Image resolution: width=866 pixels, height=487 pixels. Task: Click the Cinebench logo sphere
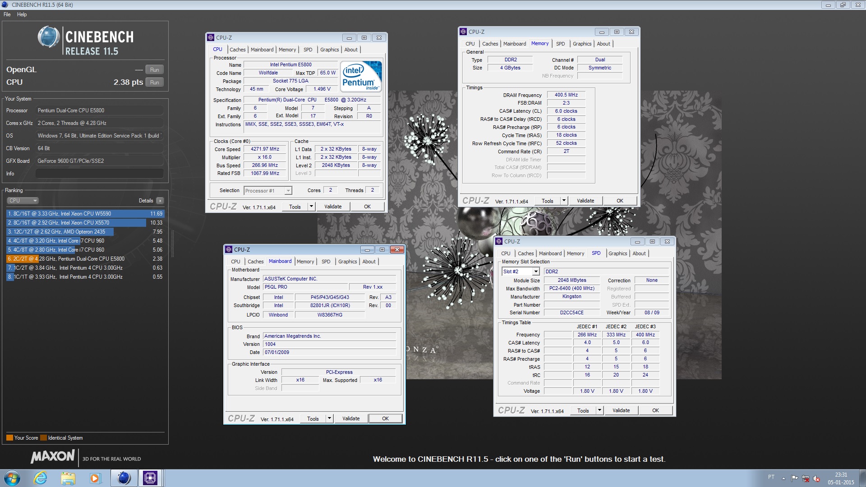(49, 37)
